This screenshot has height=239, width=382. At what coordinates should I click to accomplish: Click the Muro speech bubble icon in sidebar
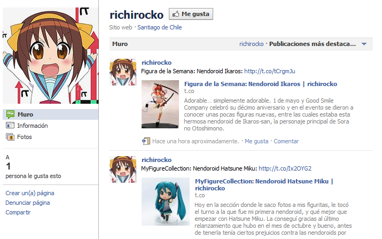(10, 114)
